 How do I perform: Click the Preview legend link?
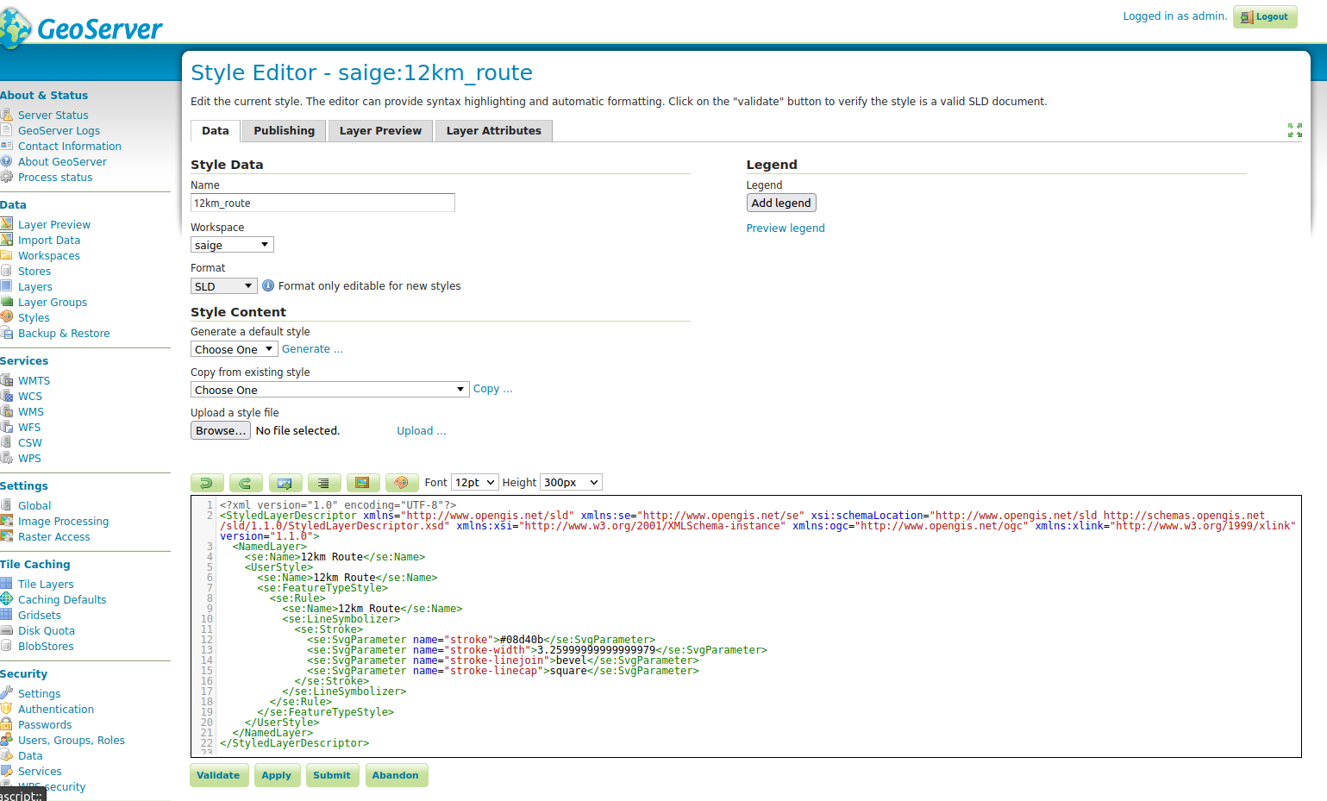coord(786,228)
